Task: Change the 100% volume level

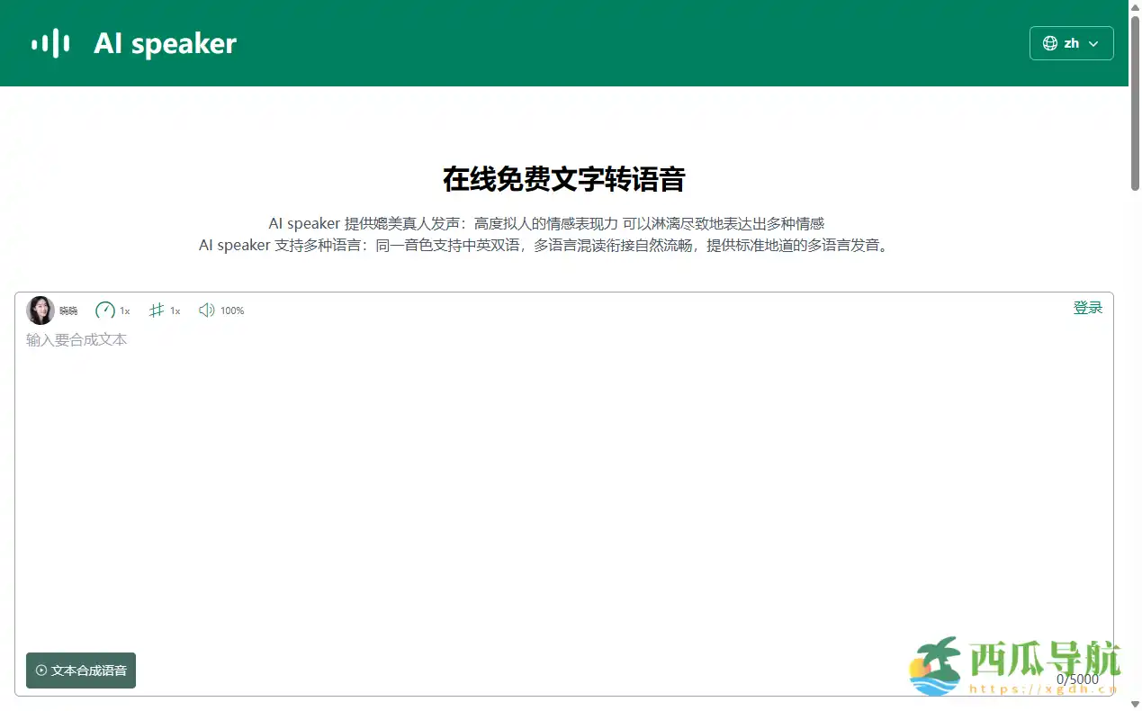Action: (x=232, y=310)
